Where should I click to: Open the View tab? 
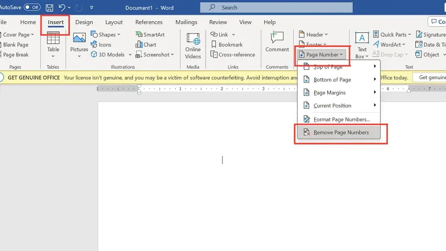[x=245, y=22]
